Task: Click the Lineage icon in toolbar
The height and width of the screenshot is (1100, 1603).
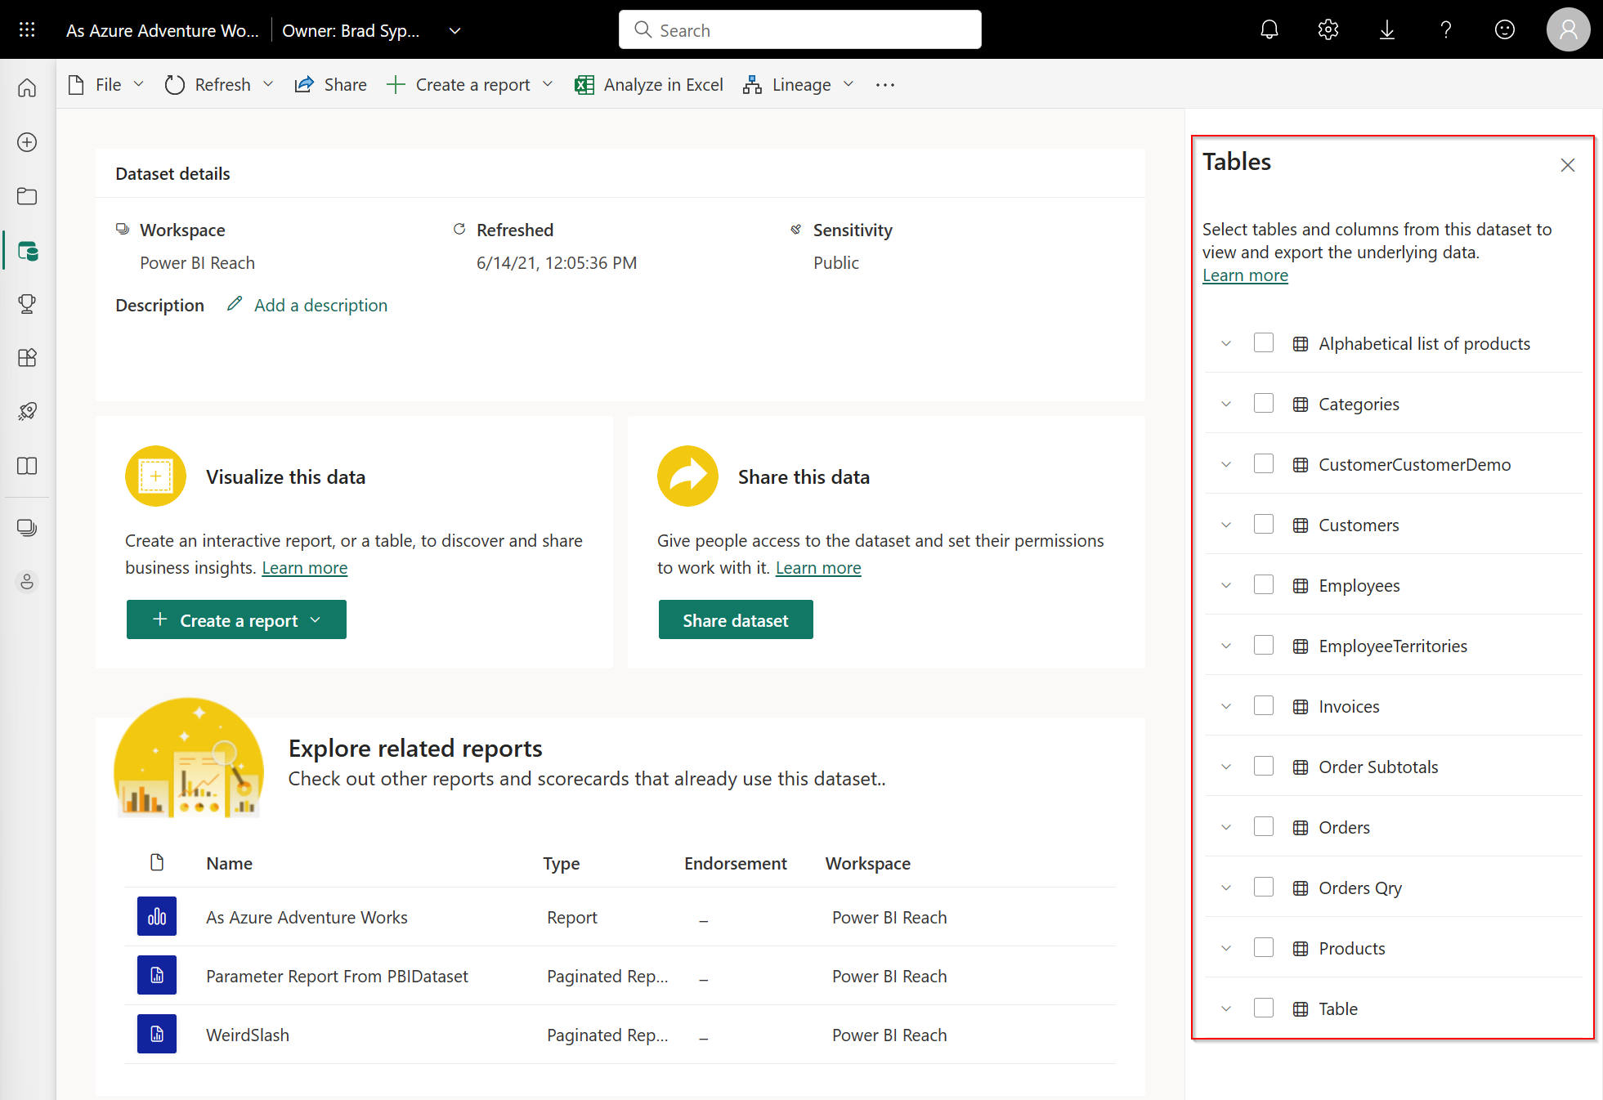Action: pyautogui.click(x=751, y=84)
